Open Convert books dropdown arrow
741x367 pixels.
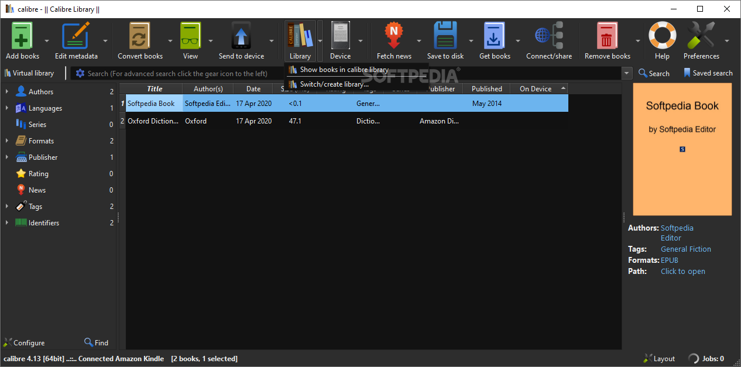coord(170,41)
